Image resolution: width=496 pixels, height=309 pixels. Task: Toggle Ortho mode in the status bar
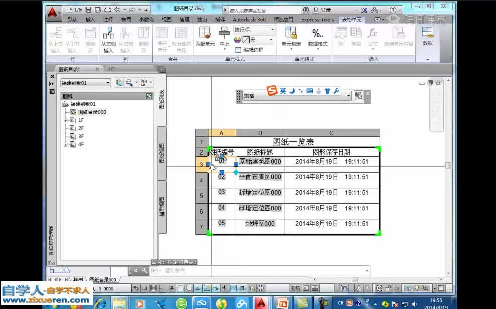coord(162,288)
